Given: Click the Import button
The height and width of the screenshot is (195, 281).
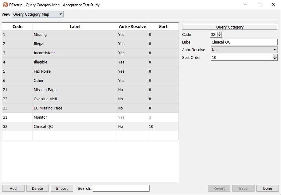Looking at the screenshot, I should (x=62, y=188).
